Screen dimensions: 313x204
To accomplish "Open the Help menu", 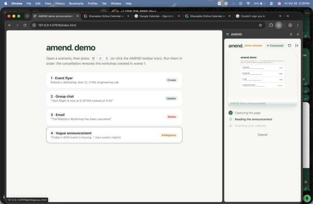I will pyautogui.click(x=129, y=4).
